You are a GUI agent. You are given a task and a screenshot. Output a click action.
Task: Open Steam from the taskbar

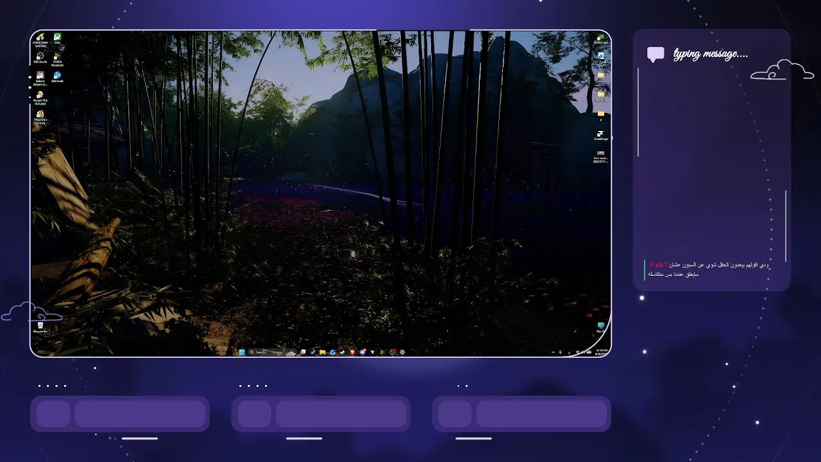point(343,352)
